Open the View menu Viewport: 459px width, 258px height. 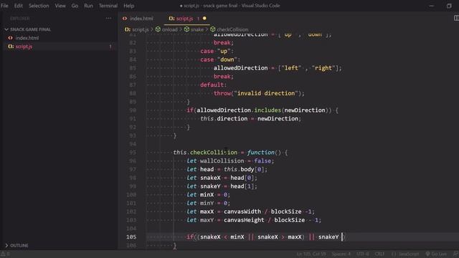pos(60,6)
